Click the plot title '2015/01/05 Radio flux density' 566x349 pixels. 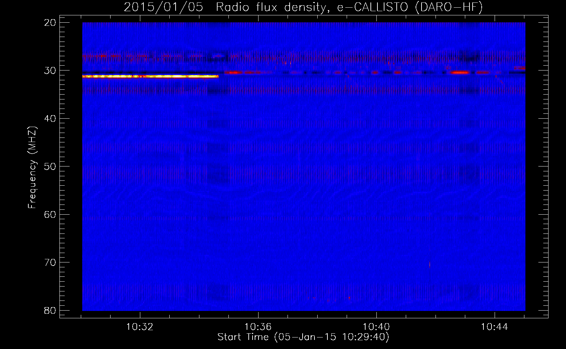pyautogui.click(x=227, y=7)
